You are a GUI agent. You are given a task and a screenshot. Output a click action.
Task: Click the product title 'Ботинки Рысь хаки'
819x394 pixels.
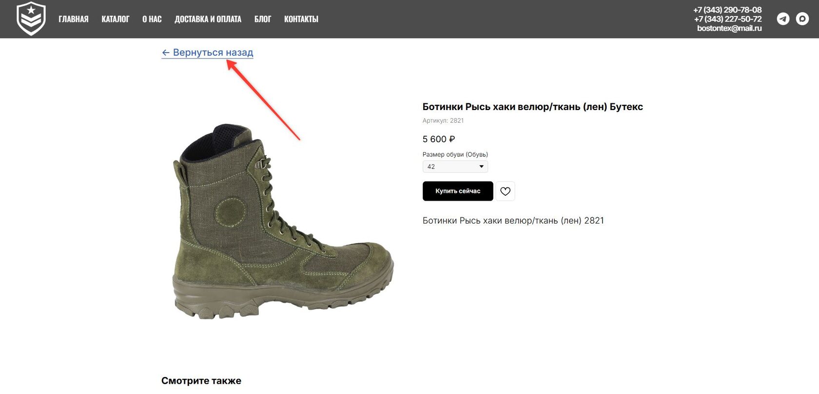coord(532,107)
